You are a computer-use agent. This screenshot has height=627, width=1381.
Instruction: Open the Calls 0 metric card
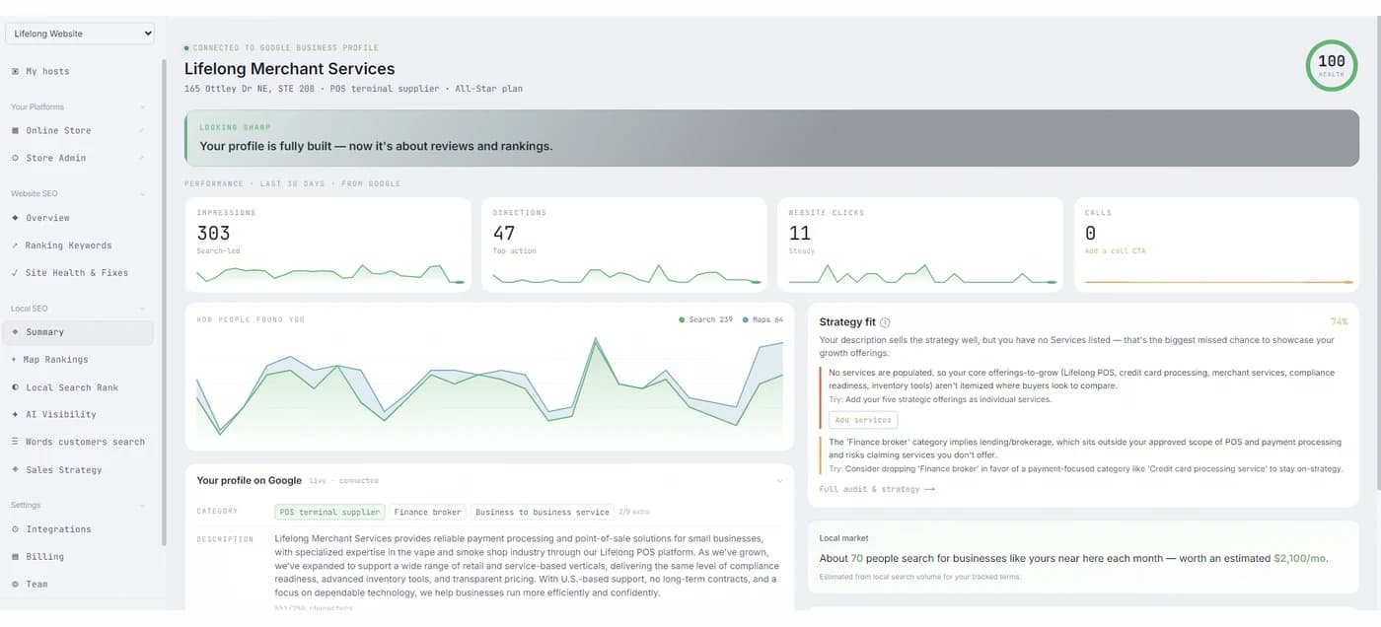click(x=1216, y=244)
